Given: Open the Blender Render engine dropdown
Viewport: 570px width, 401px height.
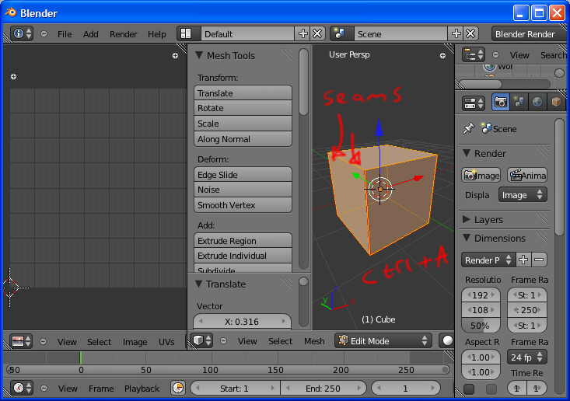Looking at the screenshot, I should coord(528,34).
